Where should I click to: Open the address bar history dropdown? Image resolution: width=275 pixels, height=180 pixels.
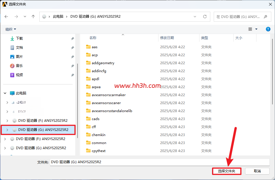click(x=195, y=17)
